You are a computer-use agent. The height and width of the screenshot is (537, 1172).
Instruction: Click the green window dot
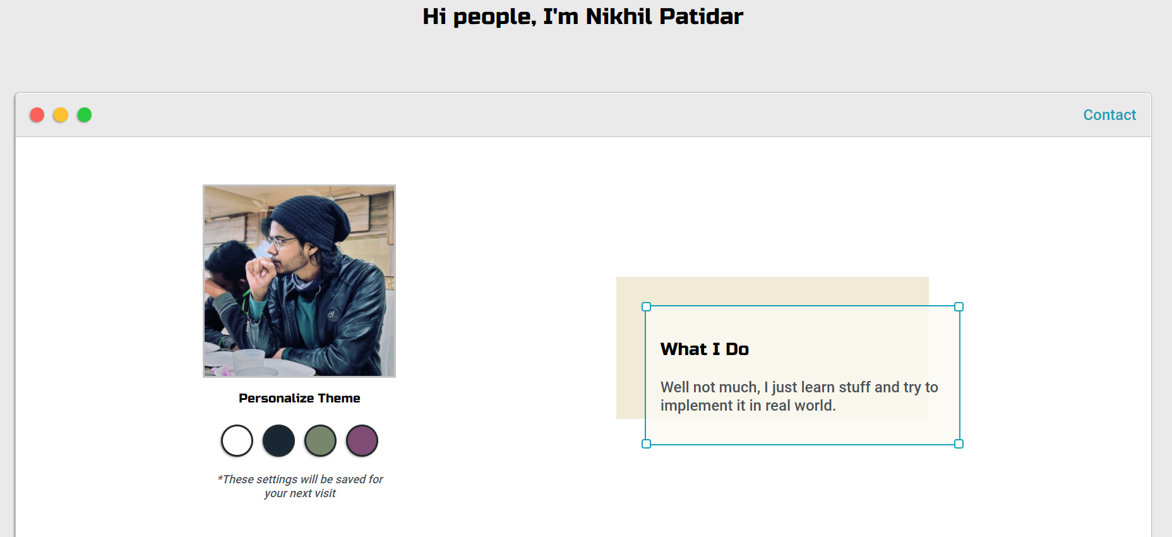[x=85, y=115]
